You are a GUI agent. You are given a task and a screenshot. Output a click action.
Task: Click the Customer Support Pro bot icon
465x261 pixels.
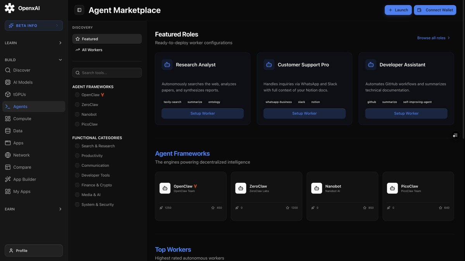(x=269, y=65)
